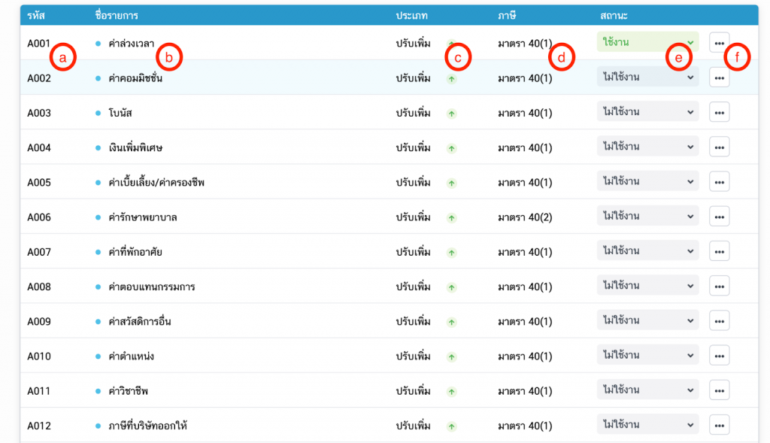The image size is (770, 443).
Task: Click the green up-arrow icon in row A007
Action: pos(451,252)
